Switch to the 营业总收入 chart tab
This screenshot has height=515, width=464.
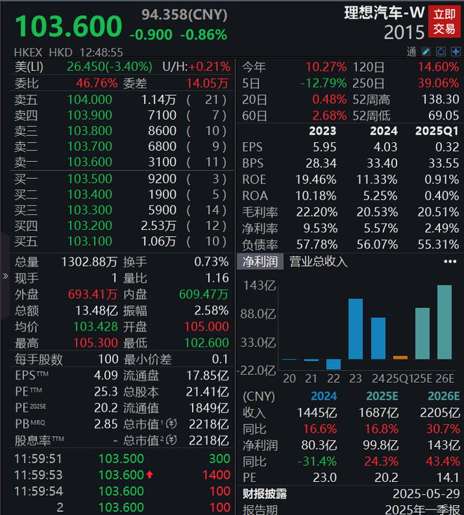tap(318, 262)
